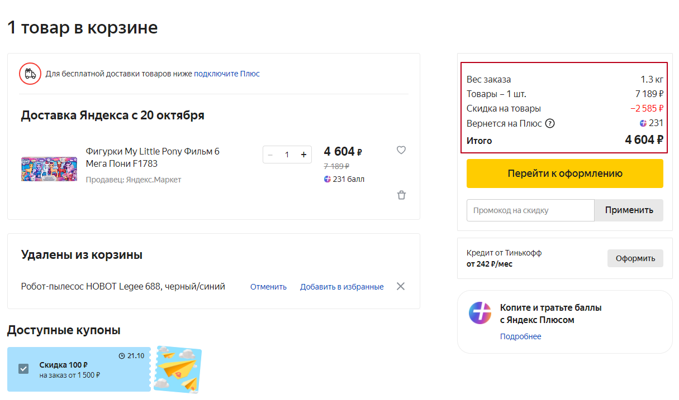This screenshot has height=400, width=679.
Task: Click Перейти к оформлению button
Action: (564, 174)
